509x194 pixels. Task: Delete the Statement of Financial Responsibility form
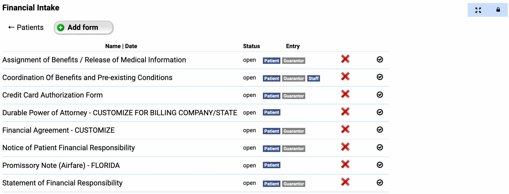345,182
